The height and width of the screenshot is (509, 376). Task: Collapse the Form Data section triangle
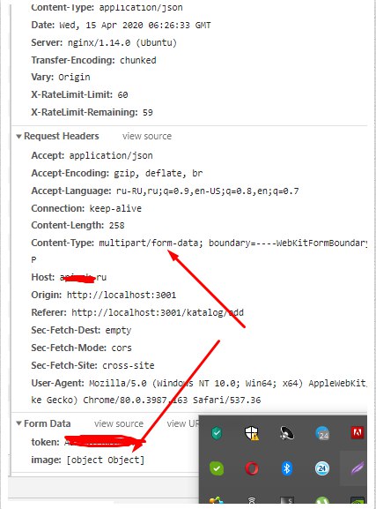click(x=19, y=423)
